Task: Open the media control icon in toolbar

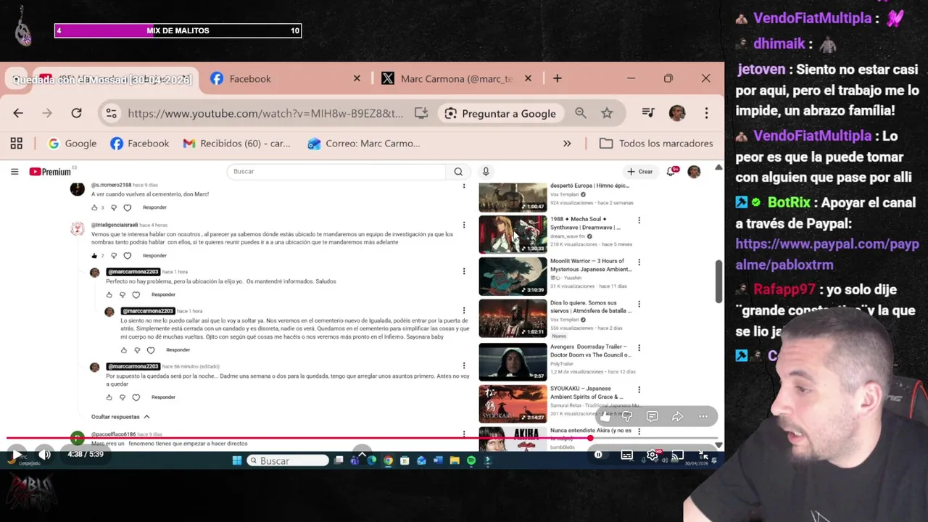Action: [x=648, y=113]
